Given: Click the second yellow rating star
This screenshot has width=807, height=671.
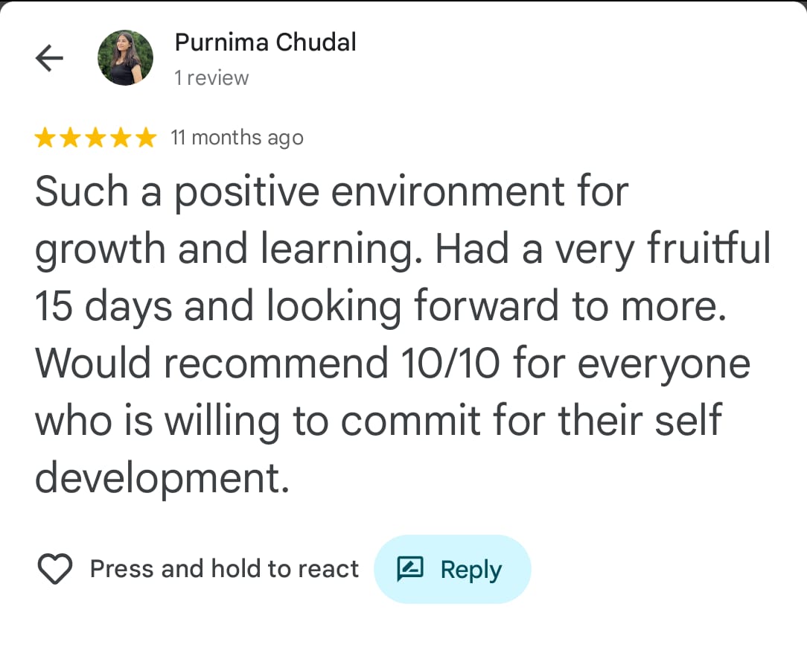Looking at the screenshot, I should pyautogui.click(x=71, y=138).
